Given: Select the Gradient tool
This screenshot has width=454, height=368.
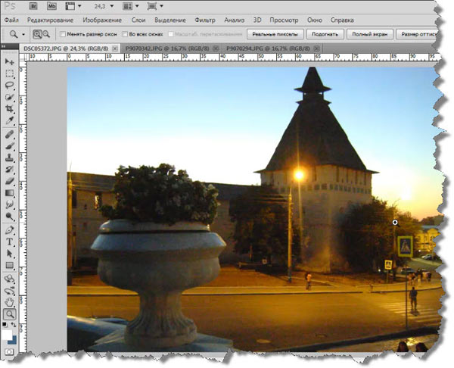Looking at the screenshot, I should (10, 193).
